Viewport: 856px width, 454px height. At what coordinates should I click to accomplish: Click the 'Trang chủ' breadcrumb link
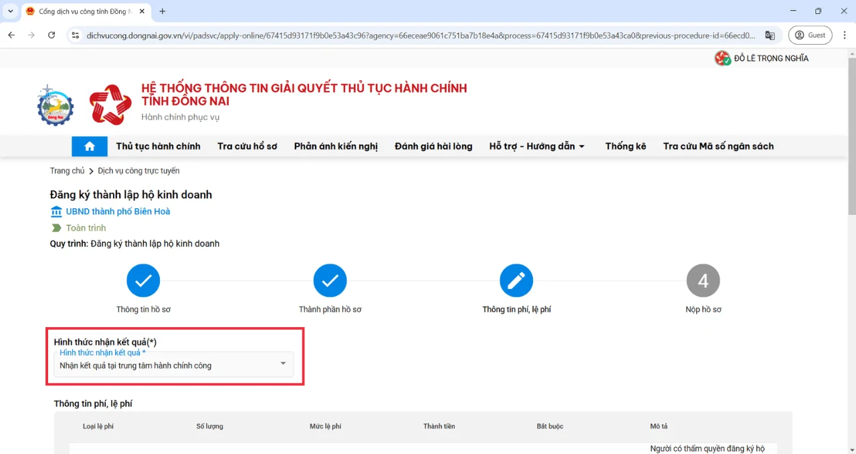(x=67, y=171)
